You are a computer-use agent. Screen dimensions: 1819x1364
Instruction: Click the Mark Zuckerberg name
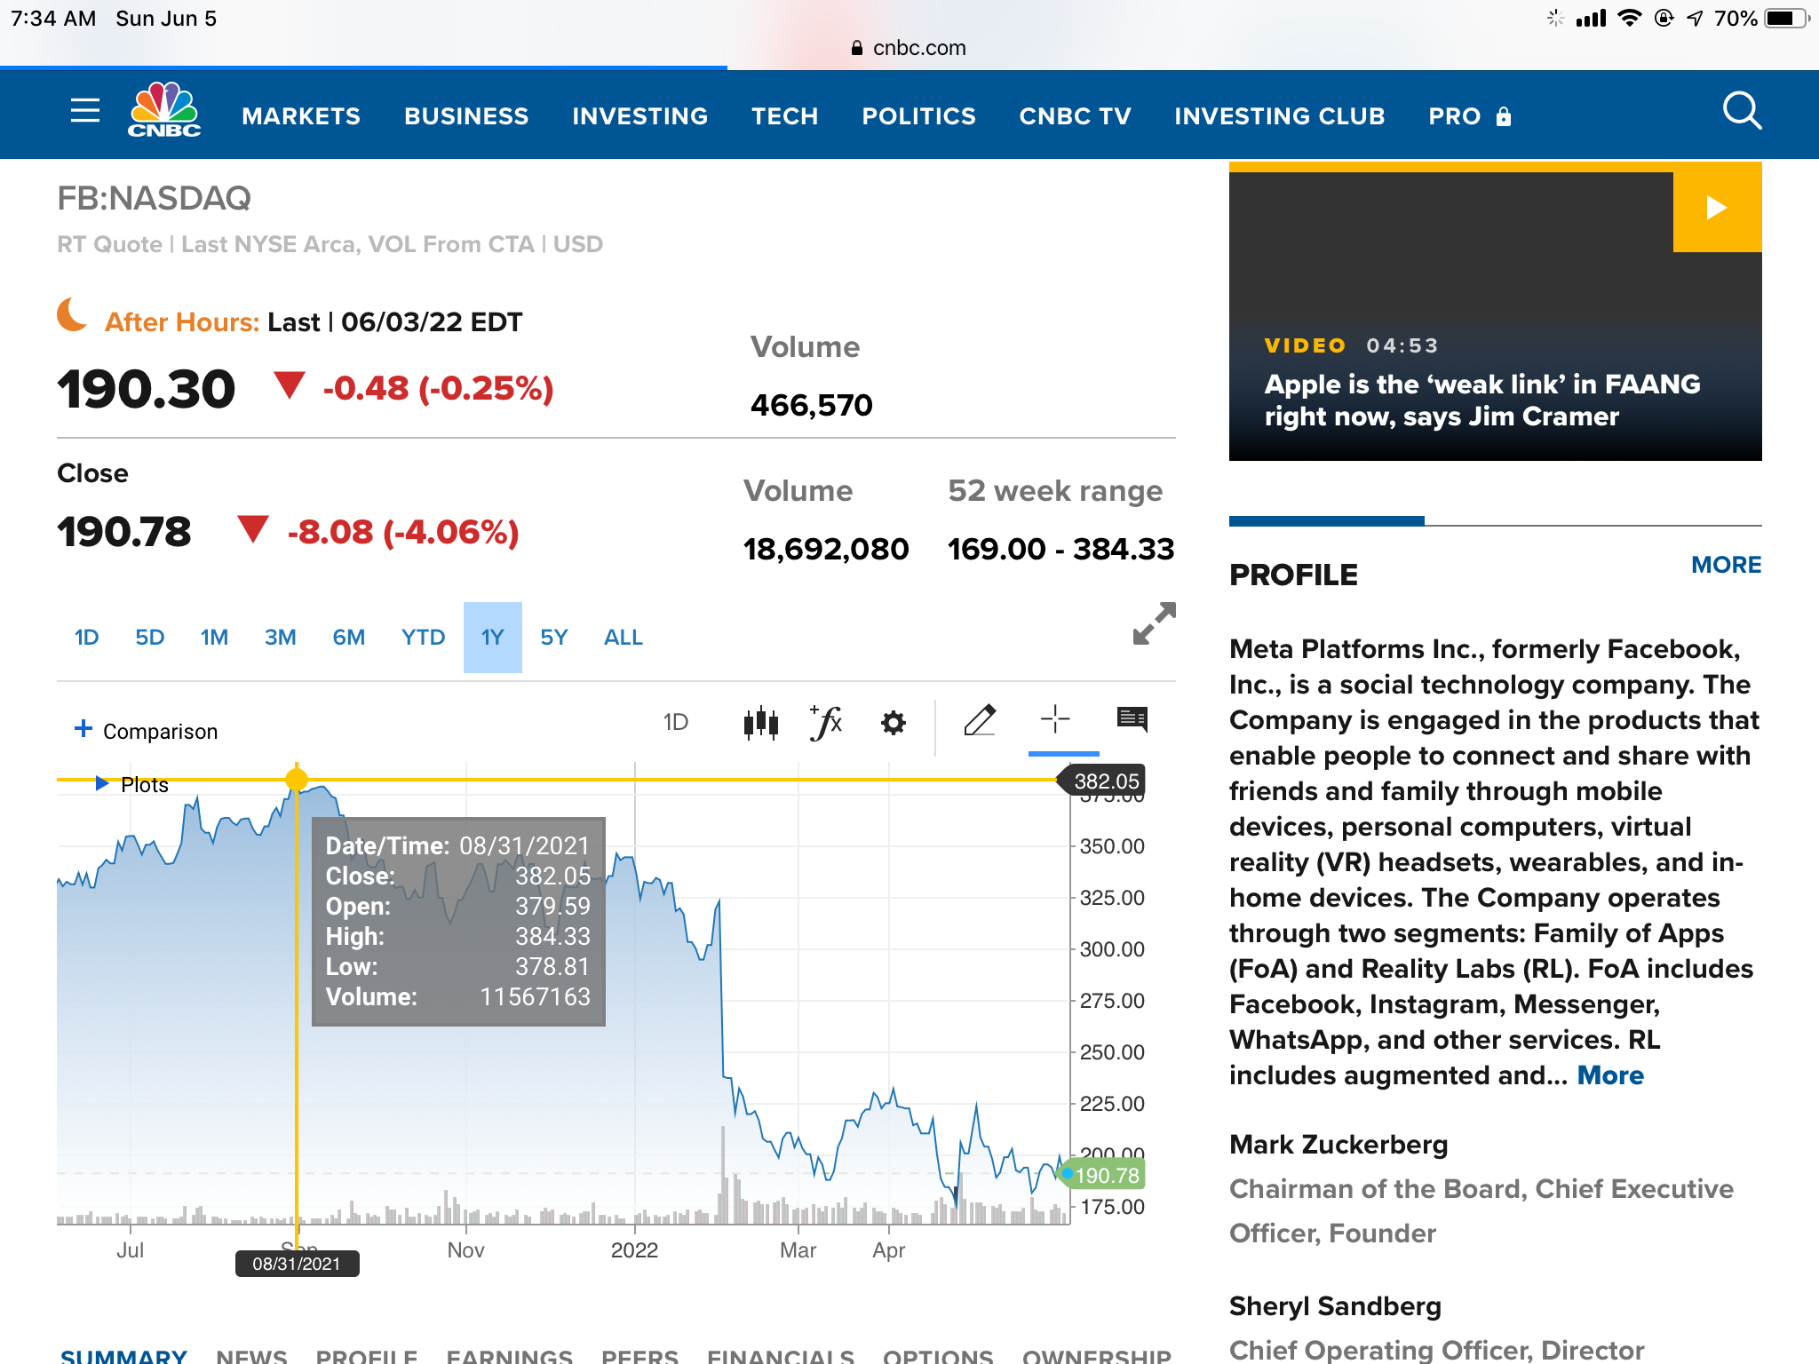pos(1338,1145)
